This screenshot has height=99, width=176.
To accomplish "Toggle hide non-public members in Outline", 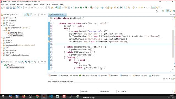I will pos(32,62).
